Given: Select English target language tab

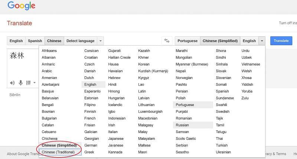Looking at the screenshot, I should point(249,41).
